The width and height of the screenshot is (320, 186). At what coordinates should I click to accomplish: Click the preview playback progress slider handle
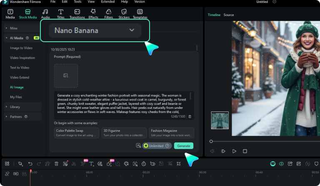211,141
